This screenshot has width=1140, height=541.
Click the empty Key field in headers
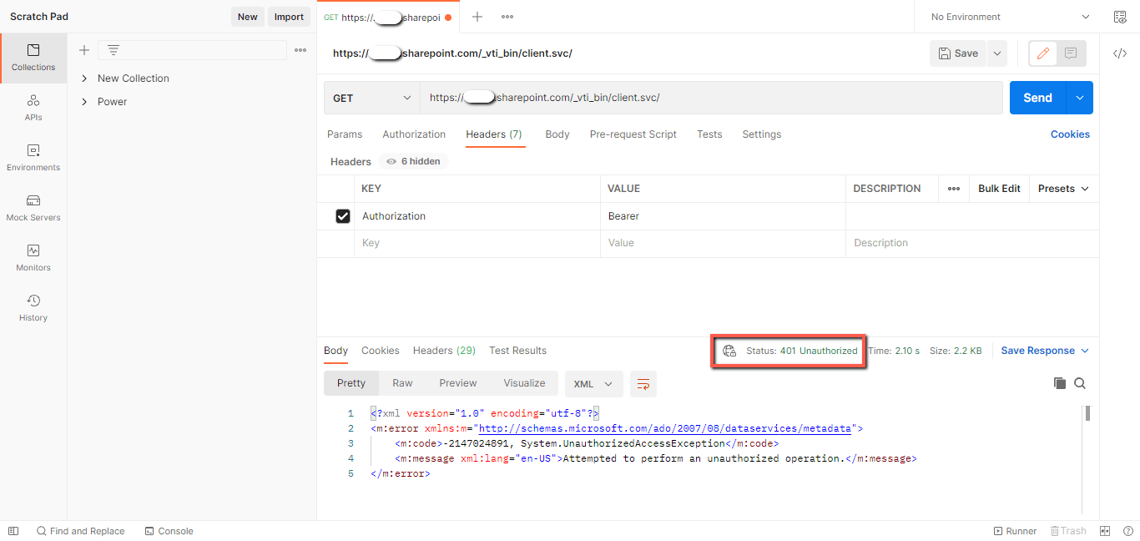(x=477, y=243)
